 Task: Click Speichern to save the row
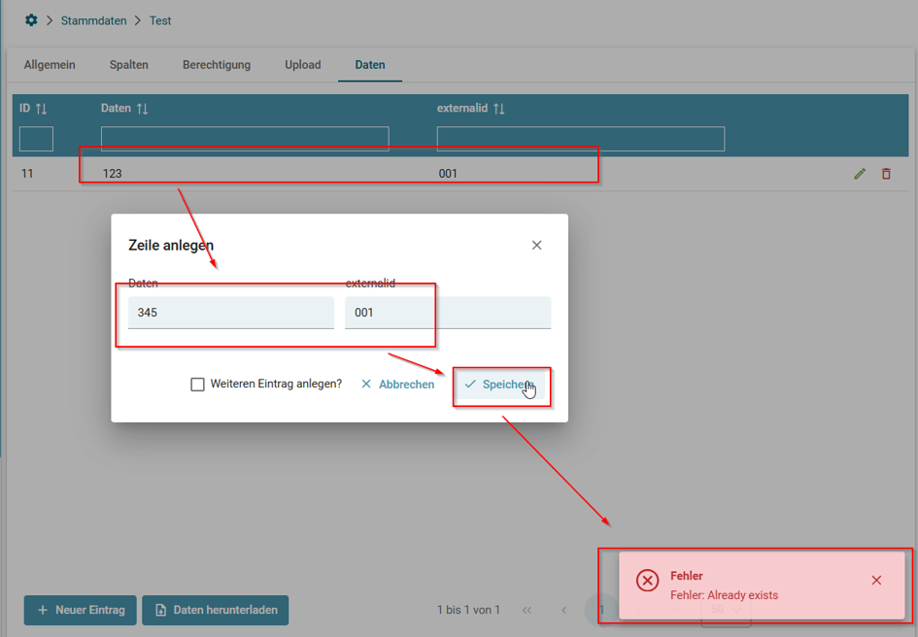tap(500, 385)
